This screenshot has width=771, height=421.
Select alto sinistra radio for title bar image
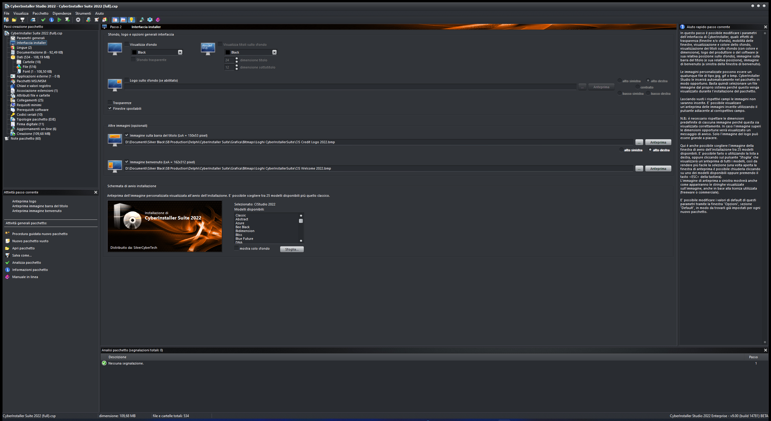point(621,150)
